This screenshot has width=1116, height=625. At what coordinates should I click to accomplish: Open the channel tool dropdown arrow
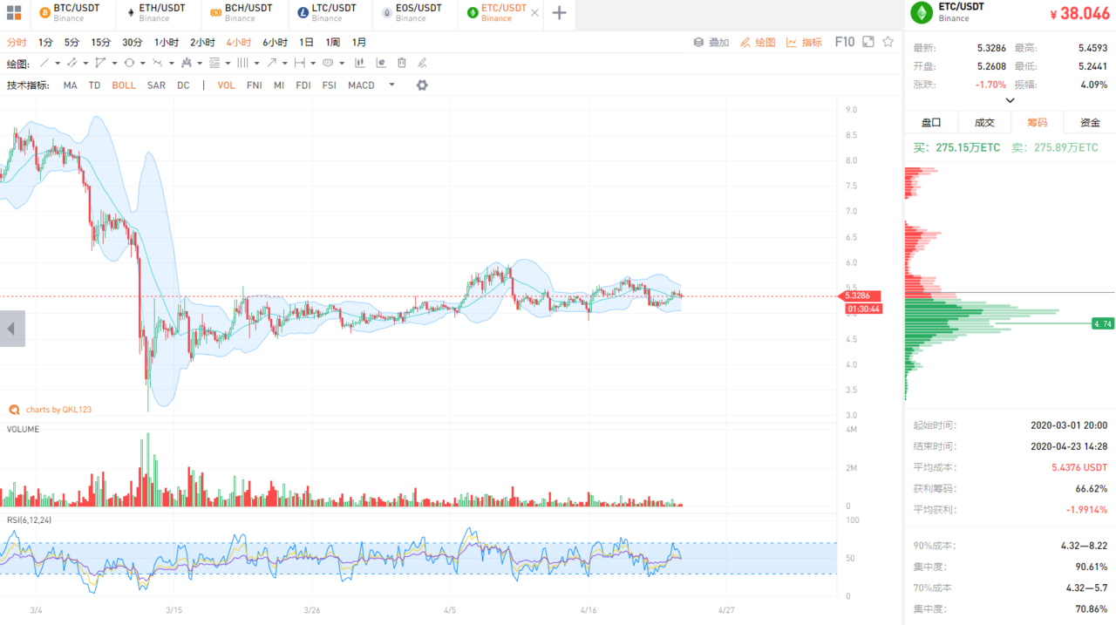pyautogui.click(x=85, y=63)
